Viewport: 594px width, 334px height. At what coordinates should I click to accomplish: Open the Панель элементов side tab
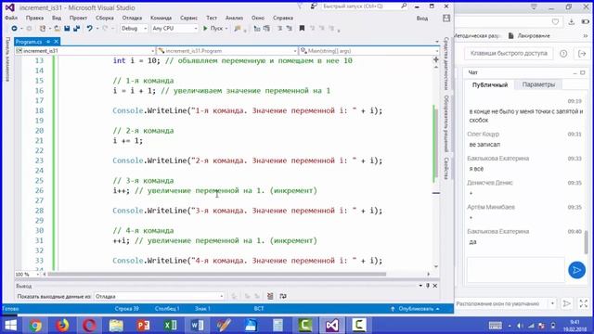click(7, 59)
